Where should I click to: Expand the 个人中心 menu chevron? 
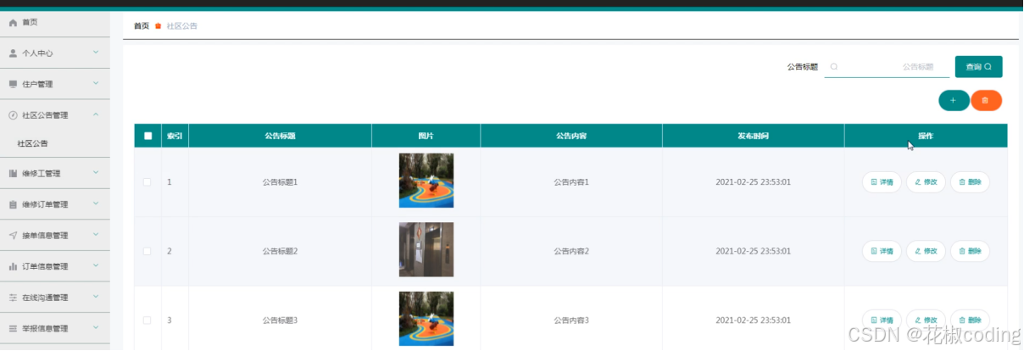(x=96, y=53)
